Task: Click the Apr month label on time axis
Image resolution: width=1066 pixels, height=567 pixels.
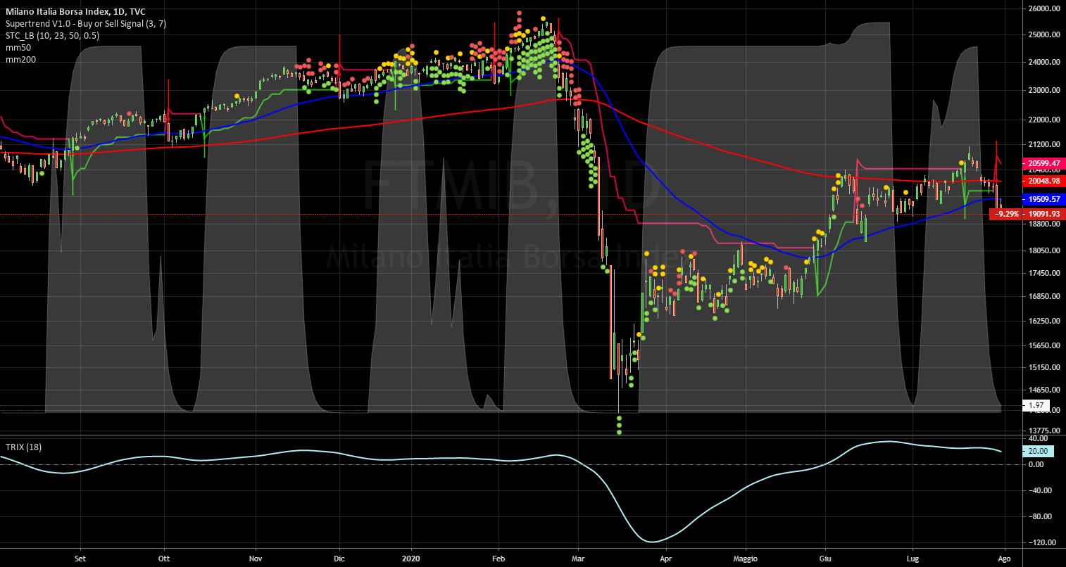Action: coord(666,558)
